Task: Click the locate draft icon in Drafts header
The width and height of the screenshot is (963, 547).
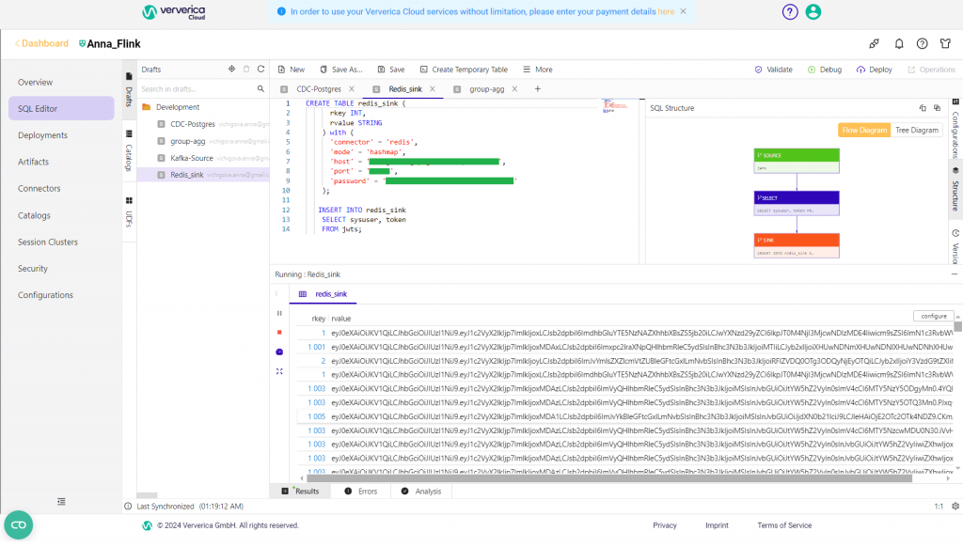Action: (231, 70)
